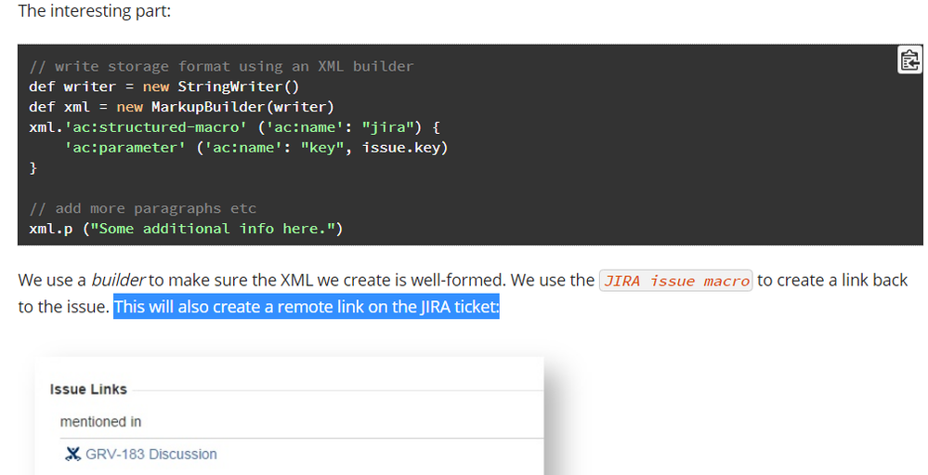Click the JIRA issue macro inline code
This screenshot has height=475, width=928.
[676, 281]
